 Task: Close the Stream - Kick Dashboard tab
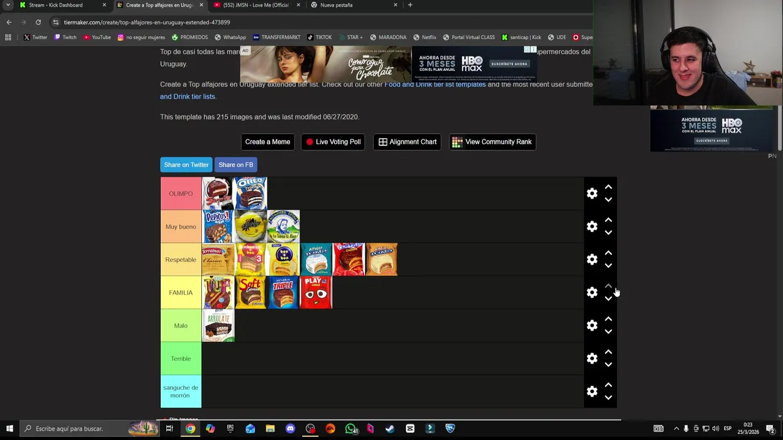[x=104, y=5]
